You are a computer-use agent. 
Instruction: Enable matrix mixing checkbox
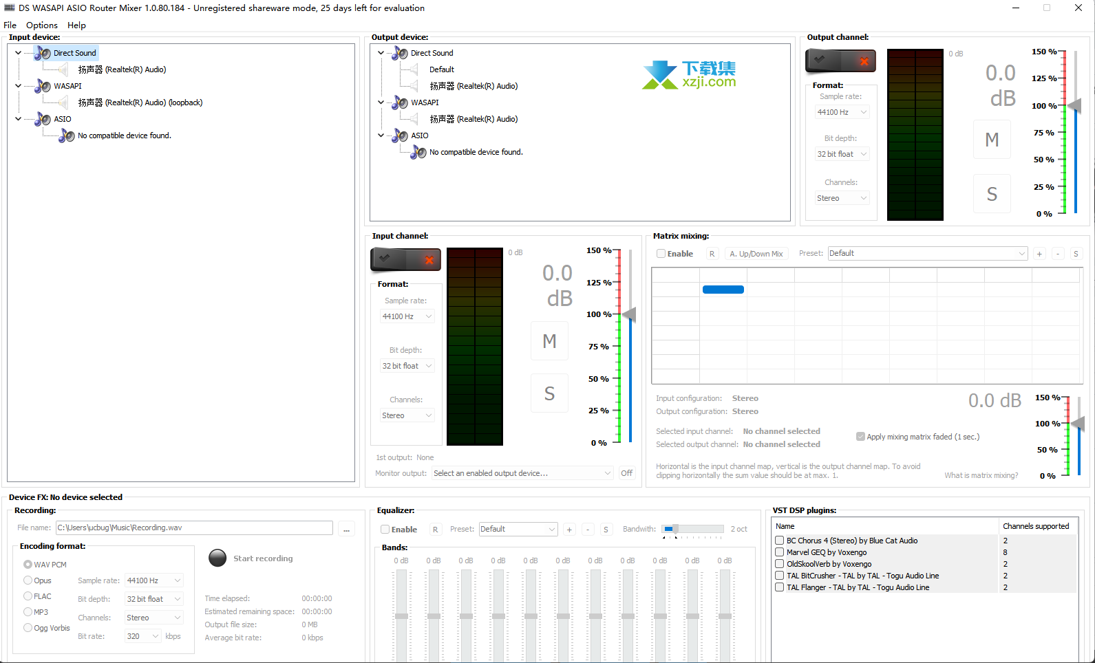pyautogui.click(x=661, y=254)
